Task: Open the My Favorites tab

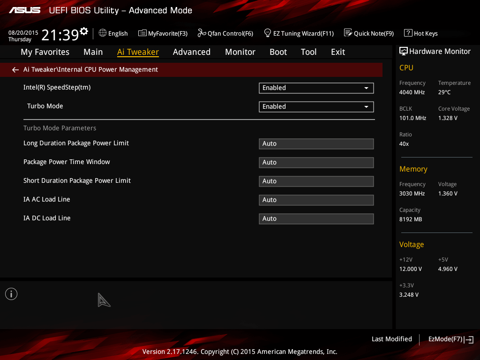Action: [x=45, y=52]
